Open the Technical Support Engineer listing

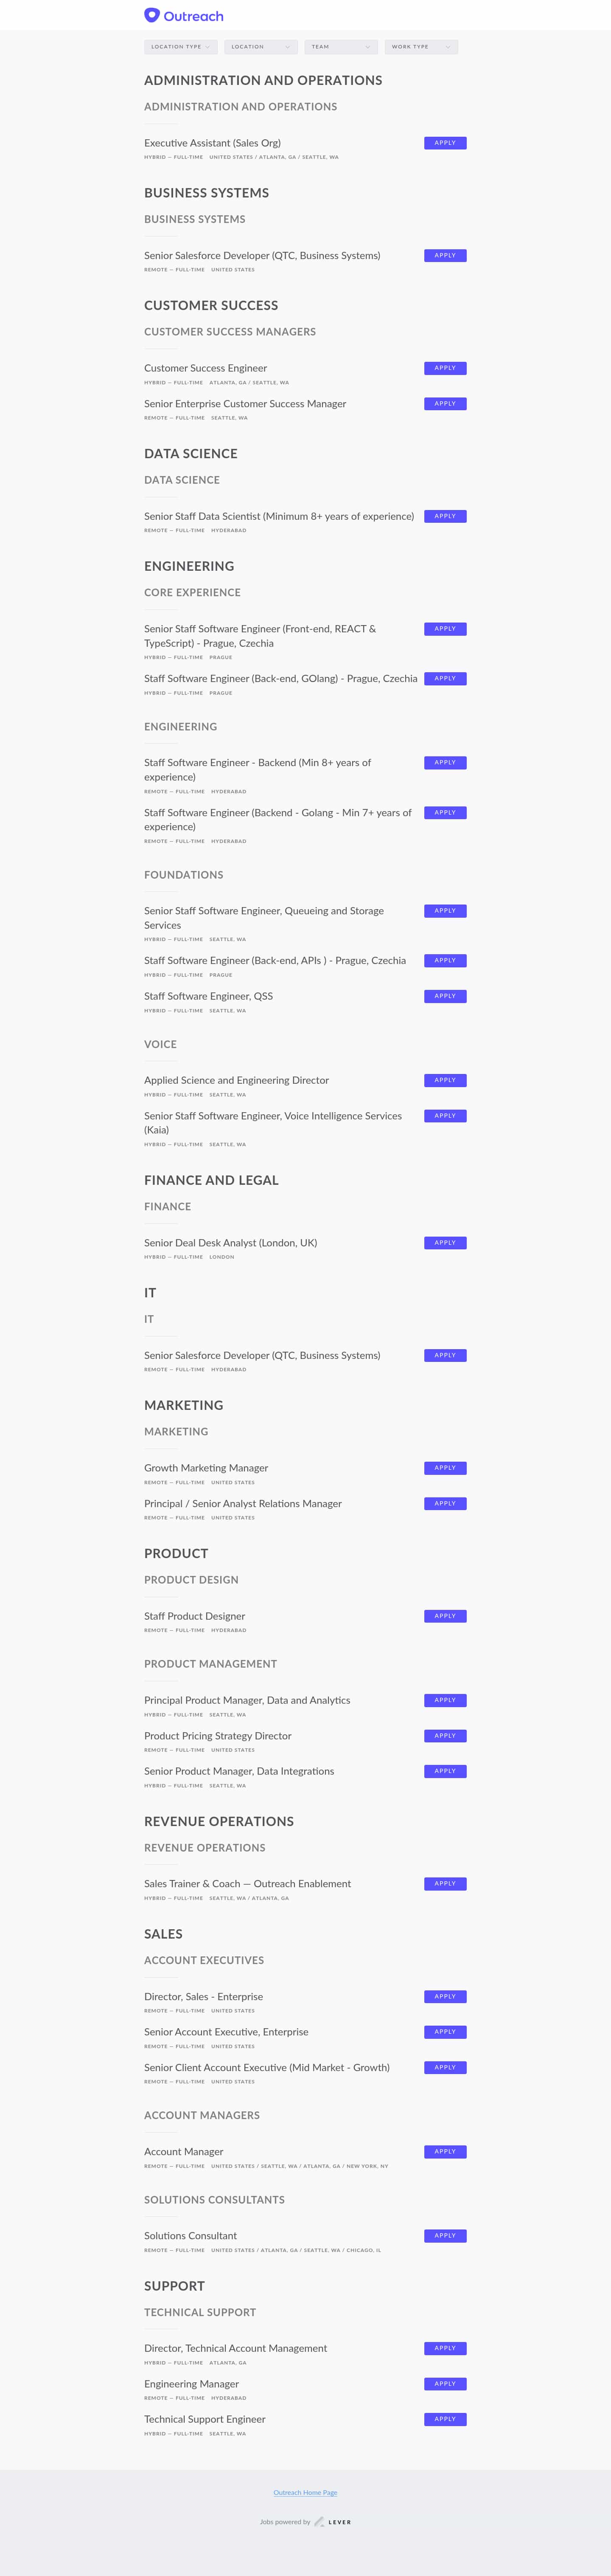(x=205, y=2419)
